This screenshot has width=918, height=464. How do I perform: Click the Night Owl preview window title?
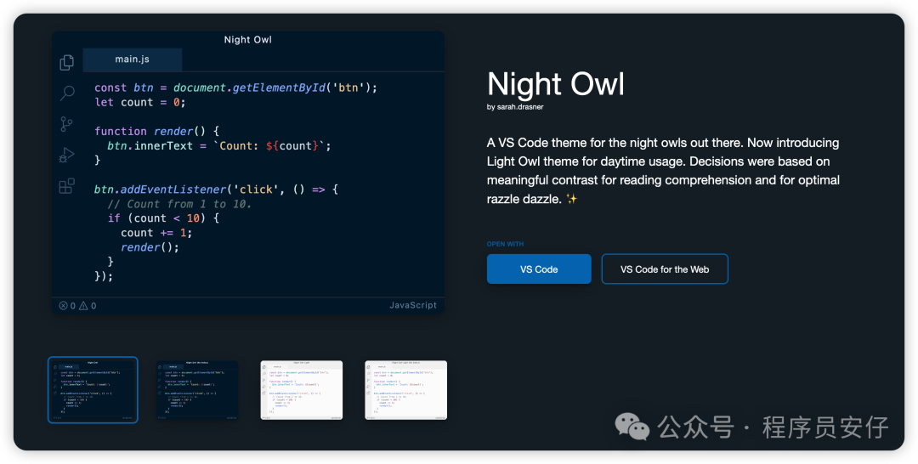[x=247, y=40]
